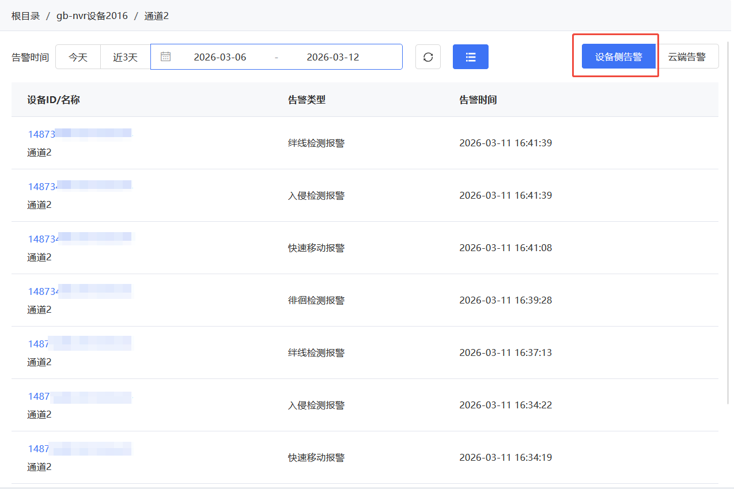
Task: Open device ID link at 16:41:39 入侵检测报警
Action: (43, 187)
